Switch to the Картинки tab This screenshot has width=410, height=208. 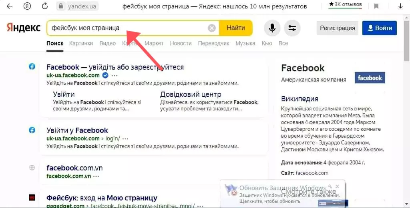pos(81,43)
